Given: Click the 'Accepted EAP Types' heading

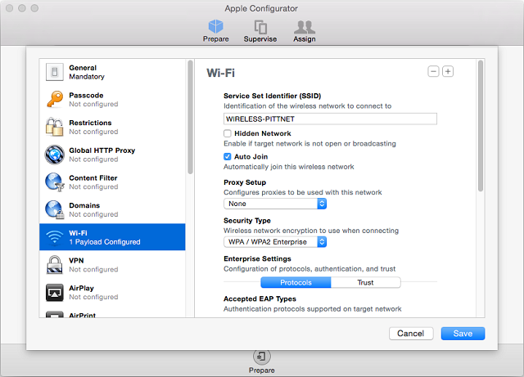Looking at the screenshot, I should pos(260,298).
